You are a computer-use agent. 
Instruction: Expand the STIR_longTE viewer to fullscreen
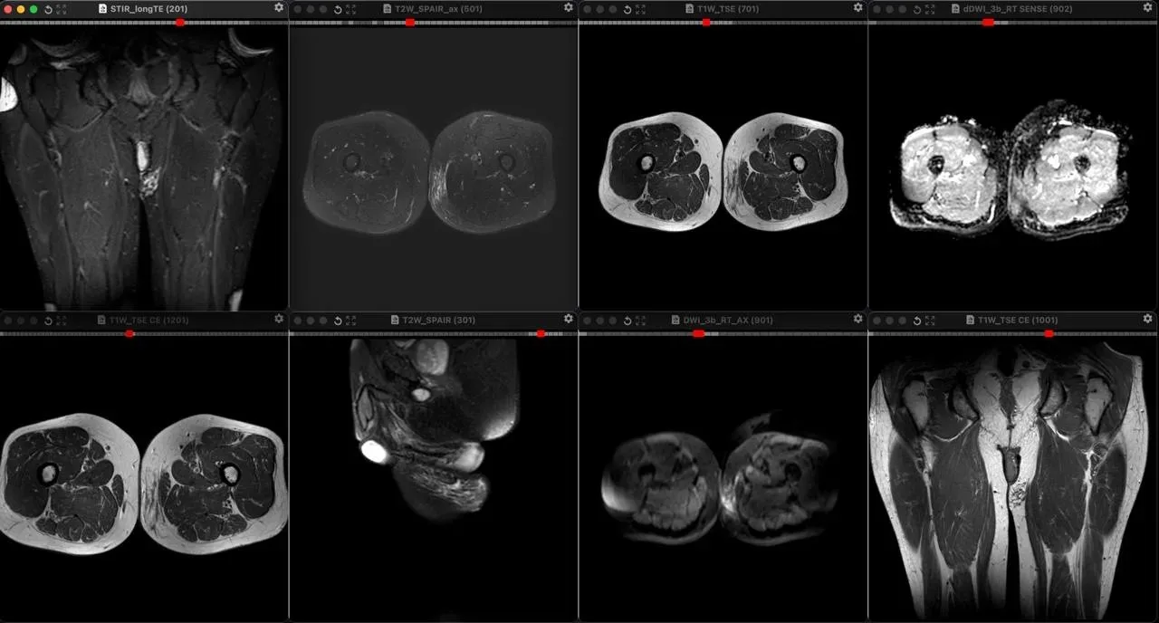coord(62,9)
